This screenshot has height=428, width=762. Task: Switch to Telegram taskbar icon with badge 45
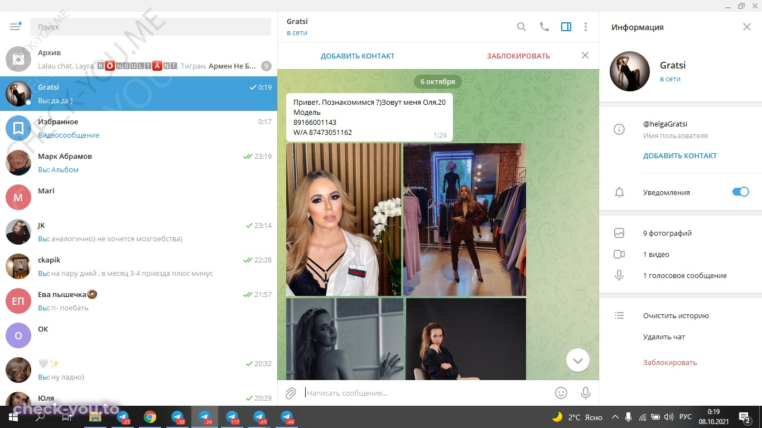259,417
